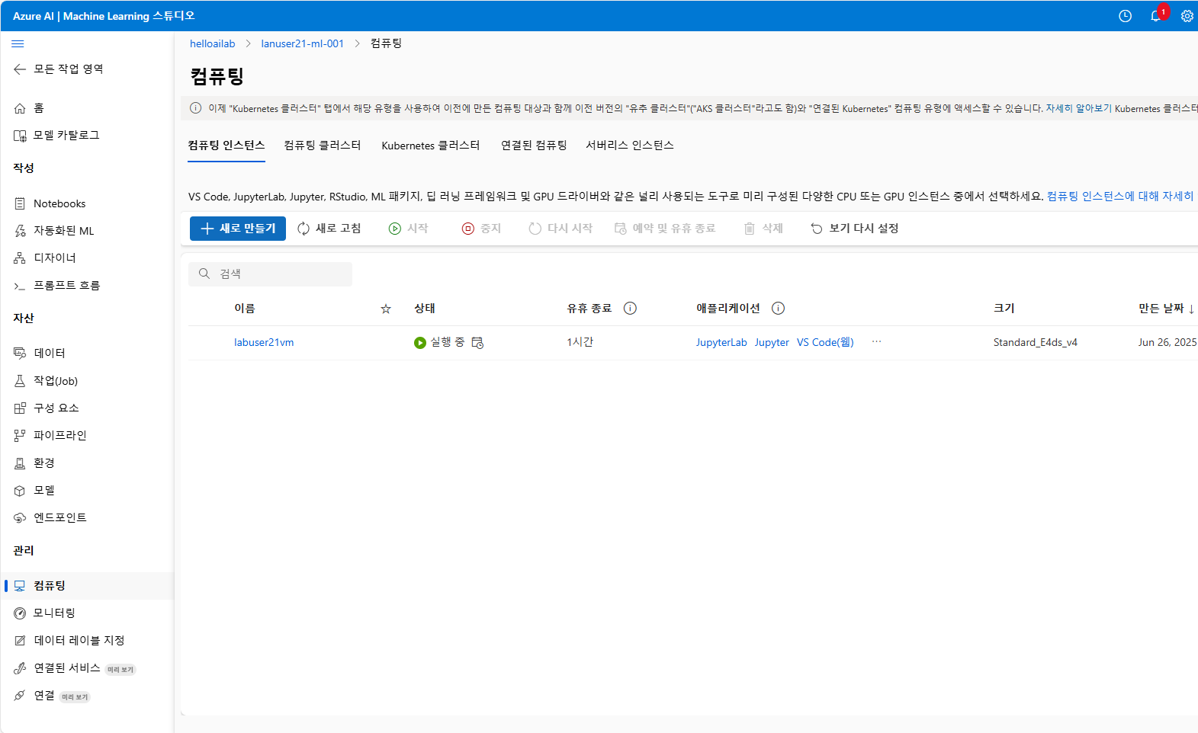Click the 새로 만들기 button
This screenshot has width=1198, height=733.
pos(238,229)
